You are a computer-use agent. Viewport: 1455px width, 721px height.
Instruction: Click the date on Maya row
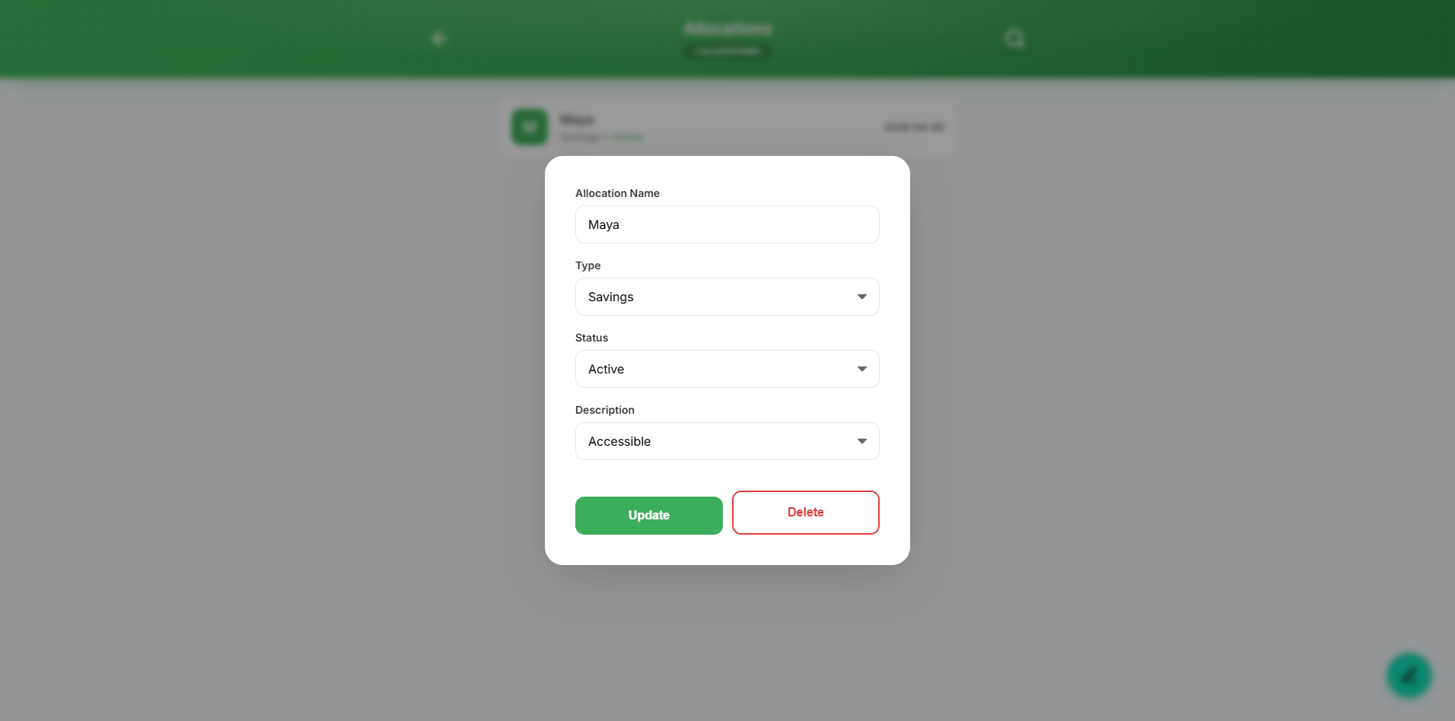point(914,127)
